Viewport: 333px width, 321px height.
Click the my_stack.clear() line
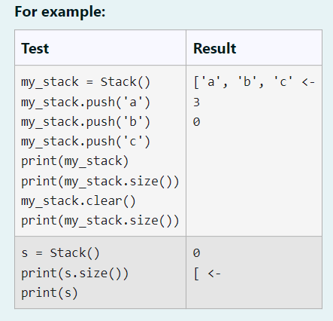tap(78, 200)
